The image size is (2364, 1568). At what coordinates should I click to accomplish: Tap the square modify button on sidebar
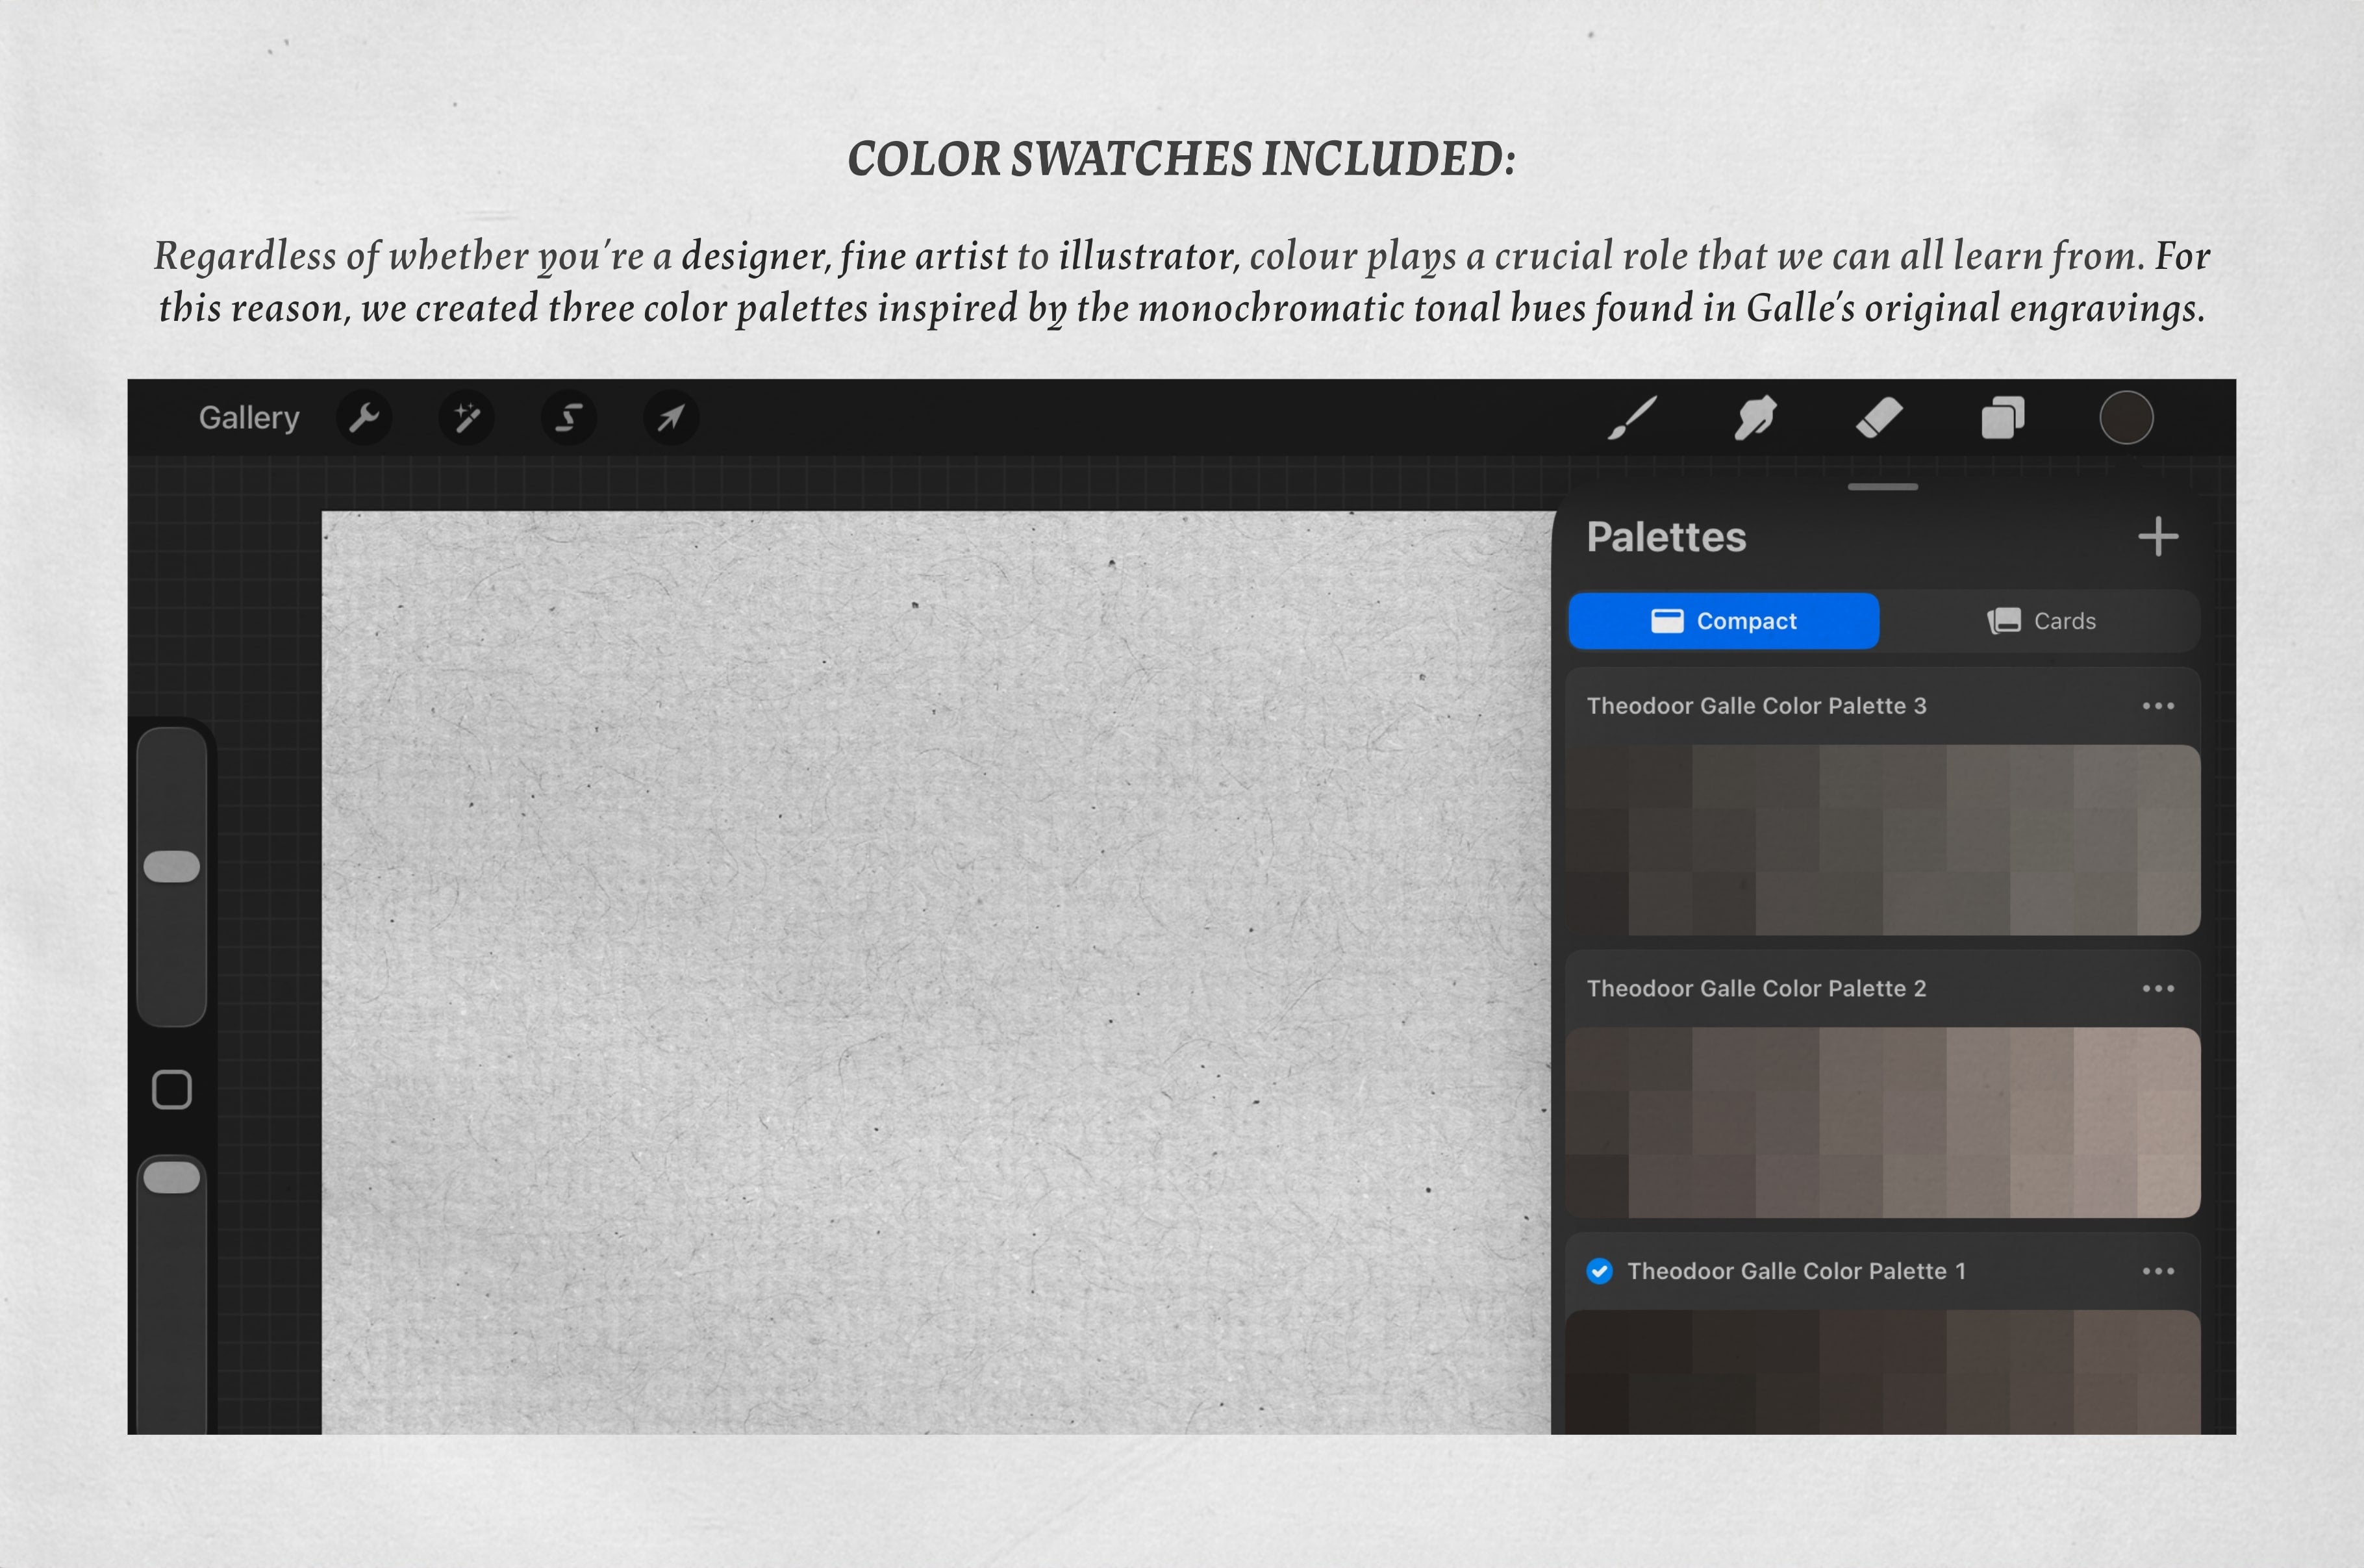click(x=172, y=1090)
